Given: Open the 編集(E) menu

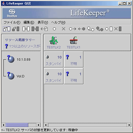Looking at the screenshot, I should click(x=29, y=22).
